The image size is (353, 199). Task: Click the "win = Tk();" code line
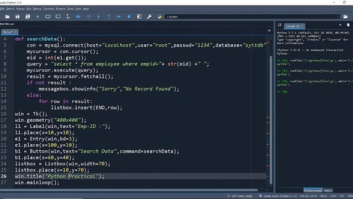(x=31, y=114)
